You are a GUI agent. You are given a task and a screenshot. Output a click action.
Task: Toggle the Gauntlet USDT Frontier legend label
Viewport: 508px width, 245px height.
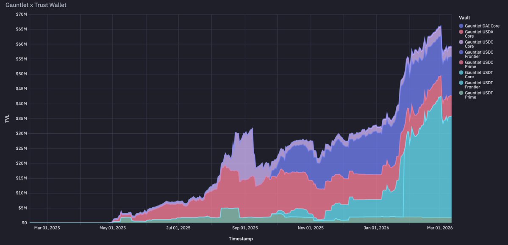click(x=479, y=85)
